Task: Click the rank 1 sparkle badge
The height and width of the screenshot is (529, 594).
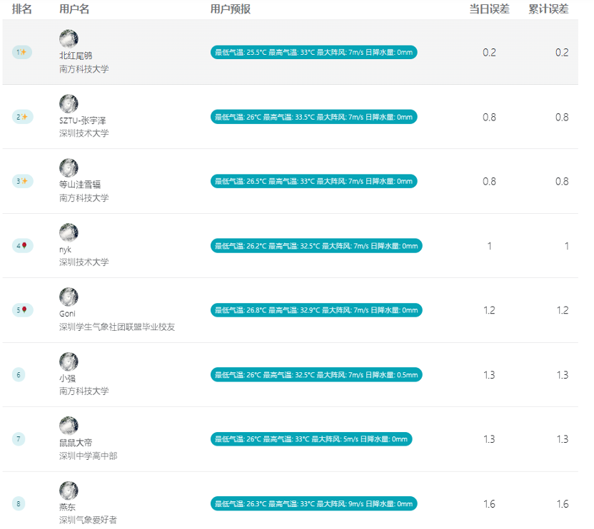Action: [22, 52]
